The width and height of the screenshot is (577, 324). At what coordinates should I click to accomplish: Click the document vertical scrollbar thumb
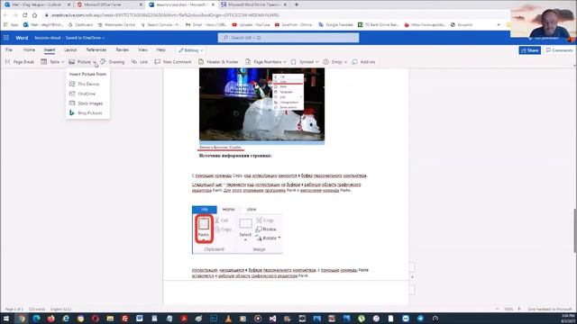pyautogui.click(x=574, y=230)
